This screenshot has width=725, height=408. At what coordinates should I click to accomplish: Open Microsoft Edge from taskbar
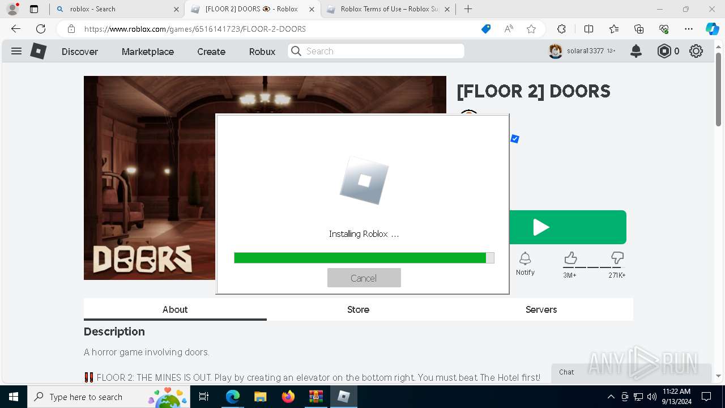(233, 397)
